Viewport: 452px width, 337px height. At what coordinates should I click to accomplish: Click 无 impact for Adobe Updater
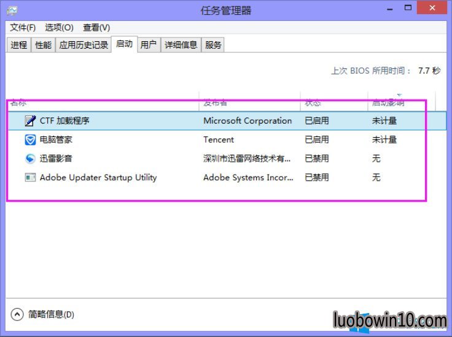click(376, 177)
